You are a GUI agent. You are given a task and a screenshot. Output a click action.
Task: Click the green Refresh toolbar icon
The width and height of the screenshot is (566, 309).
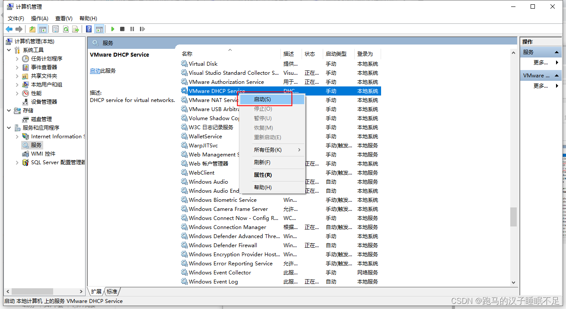[66, 29]
